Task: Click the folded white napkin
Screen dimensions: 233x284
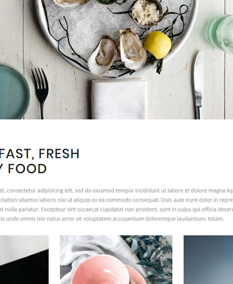Action: 119,99
